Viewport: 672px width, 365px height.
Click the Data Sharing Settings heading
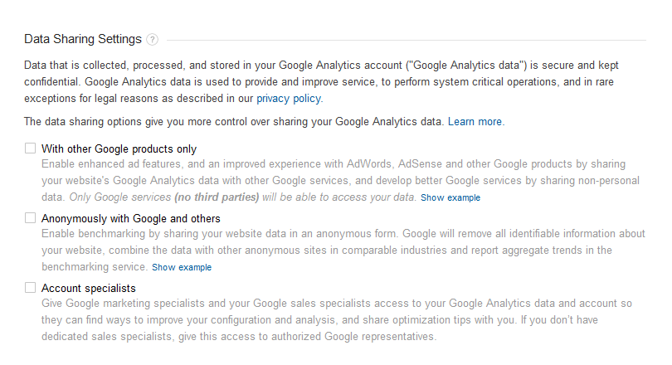pos(83,39)
